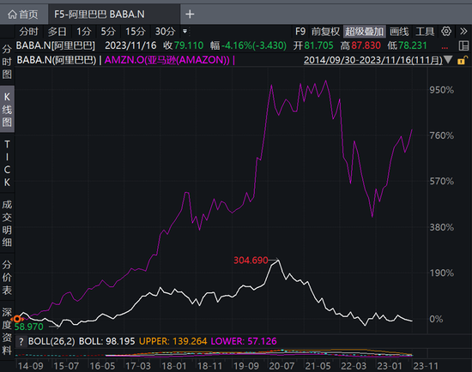Open the settings gear icon
472x372 pixels.
446,31
